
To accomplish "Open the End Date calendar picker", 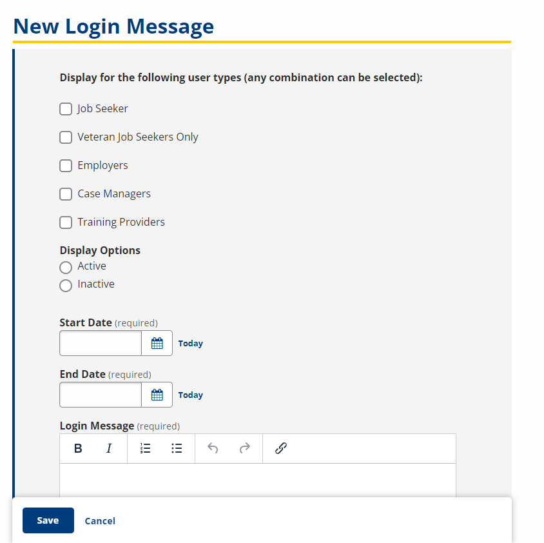I will tap(157, 395).
